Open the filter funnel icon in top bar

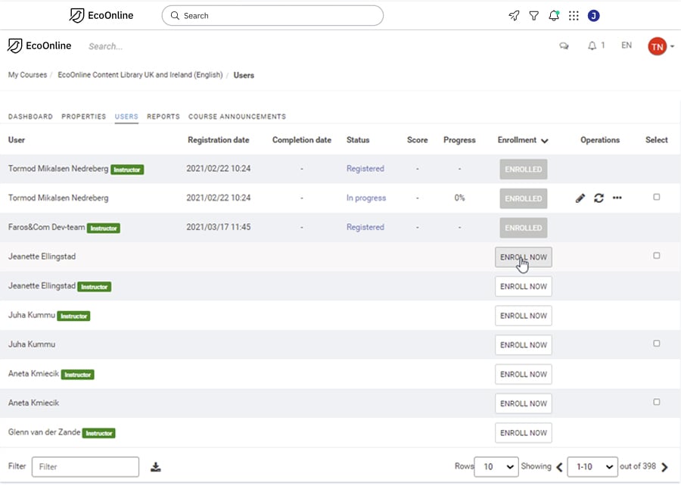tap(533, 16)
